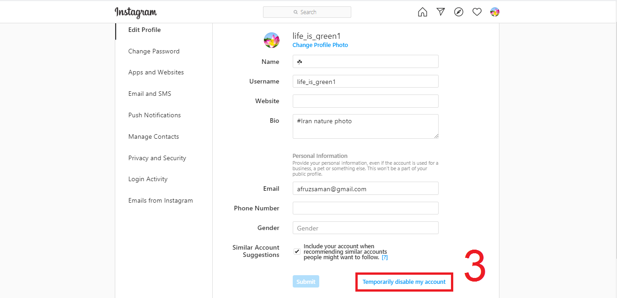617x298 pixels.
Task: Focus the Search box in header
Action: tap(307, 12)
